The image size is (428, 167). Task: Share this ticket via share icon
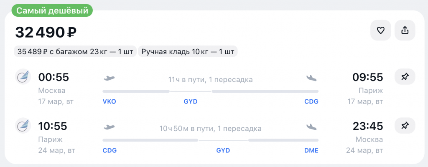tap(405, 30)
